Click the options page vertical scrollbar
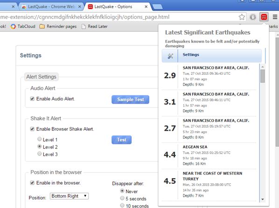The image size is (279, 208). [277, 93]
